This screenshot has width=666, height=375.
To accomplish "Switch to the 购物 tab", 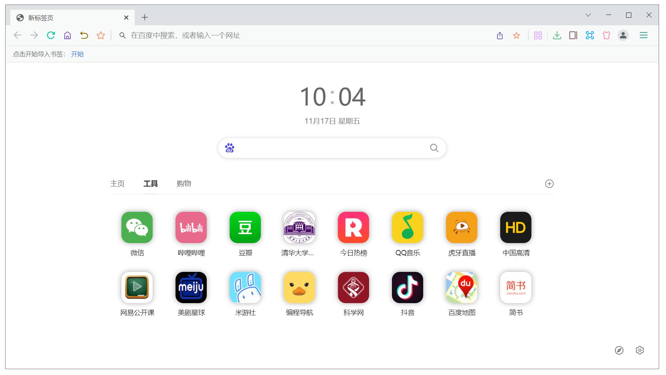I will (x=184, y=184).
